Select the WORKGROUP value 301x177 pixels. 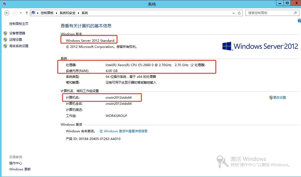[116, 116]
